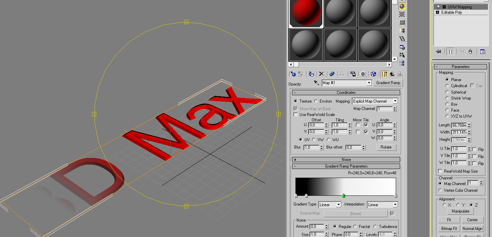Click the Reset Map X icon

[321, 74]
